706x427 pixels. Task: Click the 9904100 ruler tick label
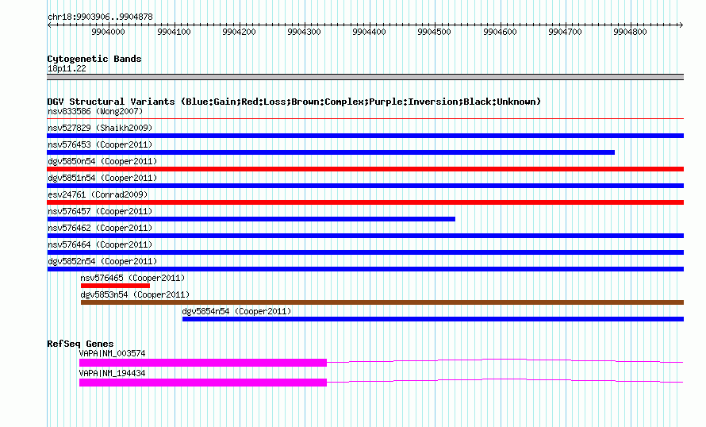pyautogui.click(x=174, y=32)
